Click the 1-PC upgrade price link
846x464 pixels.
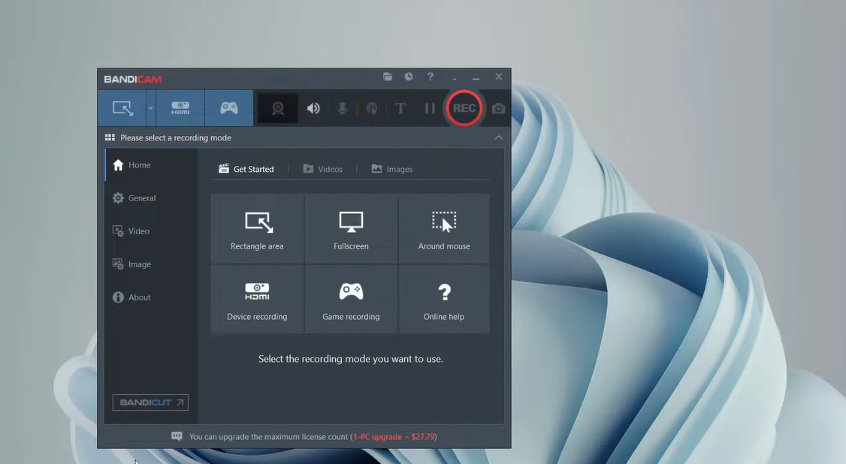tap(394, 436)
